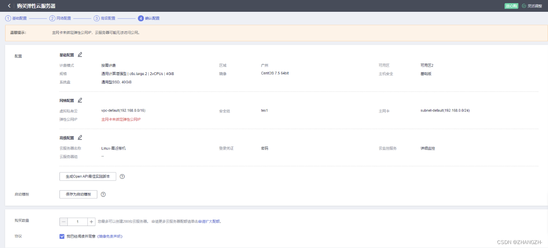
Task: Edit 高级配置 via its pencil icon
Action: [x=80, y=138]
